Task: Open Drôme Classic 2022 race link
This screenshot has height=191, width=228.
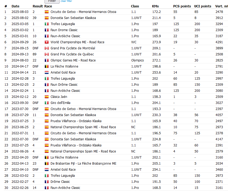Action: pyautogui.click(x=60, y=182)
